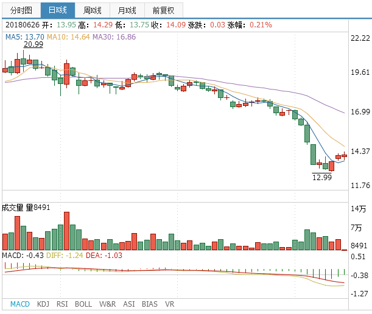The width and height of the screenshot is (372, 314).
Task: Open the 月K线 tab
Action: [x=127, y=10]
